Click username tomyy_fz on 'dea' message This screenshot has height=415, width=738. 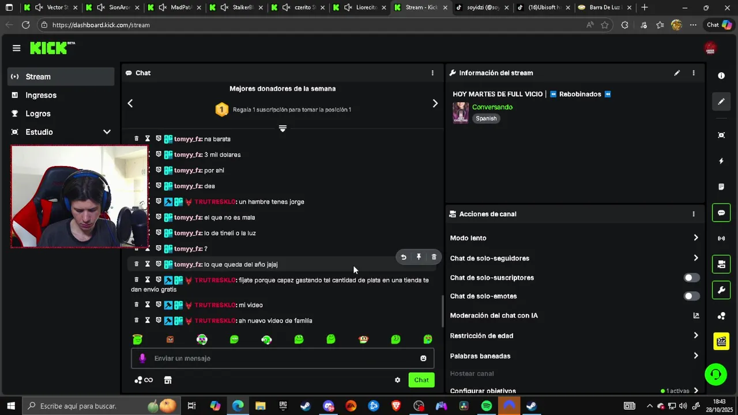pos(187,186)
